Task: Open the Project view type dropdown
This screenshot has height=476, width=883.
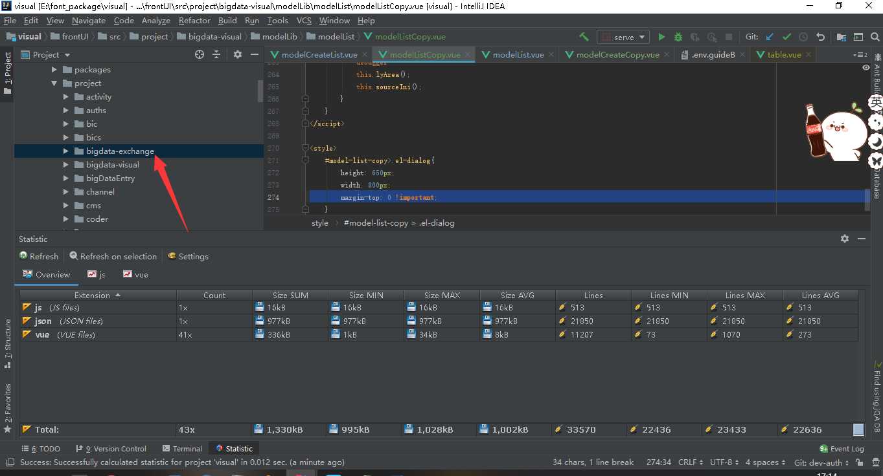Action: tap(46, 55)
